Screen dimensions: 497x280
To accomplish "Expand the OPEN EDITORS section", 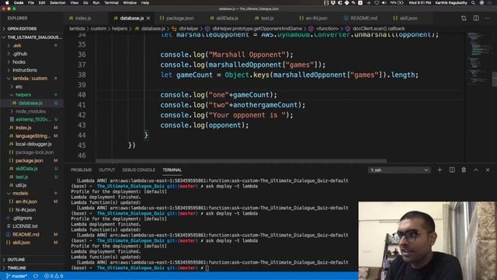I will (32, 29).
